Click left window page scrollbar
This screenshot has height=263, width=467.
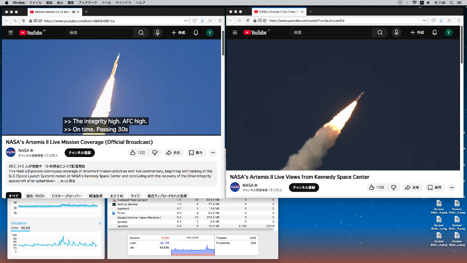pyautogui.click(x=223, y=43)
